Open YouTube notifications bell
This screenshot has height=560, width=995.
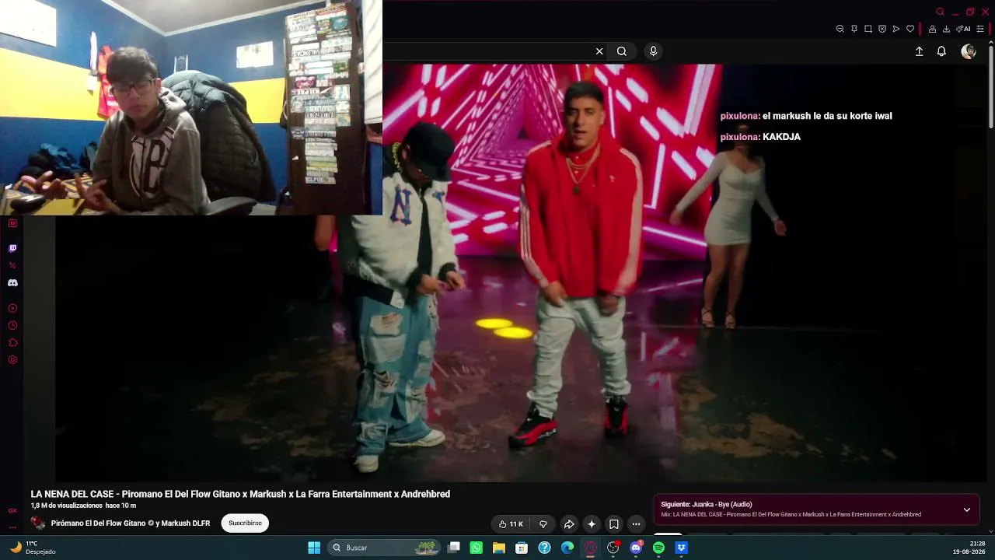[941, 51]
